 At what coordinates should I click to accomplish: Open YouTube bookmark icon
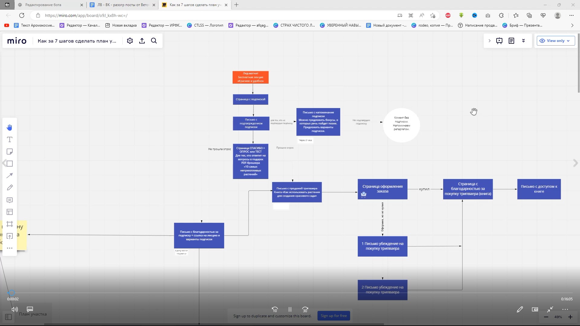[7, 25]
